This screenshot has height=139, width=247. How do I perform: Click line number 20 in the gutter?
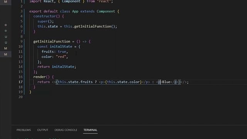click(20, 97)
